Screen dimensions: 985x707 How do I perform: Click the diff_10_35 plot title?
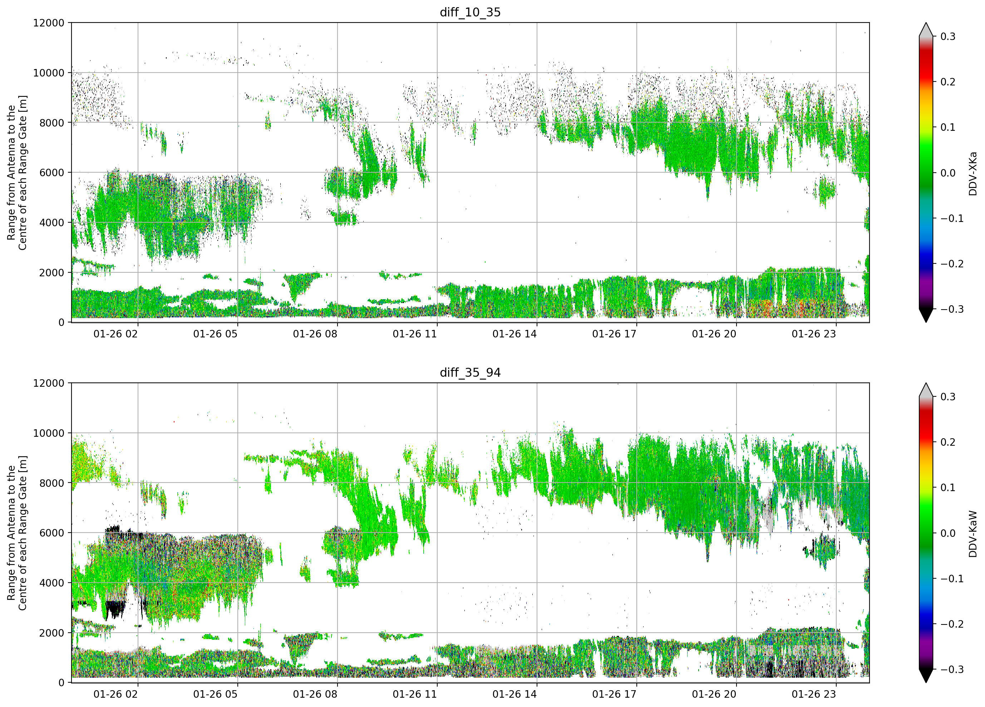pos(470,12)
